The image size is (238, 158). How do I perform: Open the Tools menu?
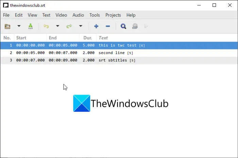tap(95, 15)
